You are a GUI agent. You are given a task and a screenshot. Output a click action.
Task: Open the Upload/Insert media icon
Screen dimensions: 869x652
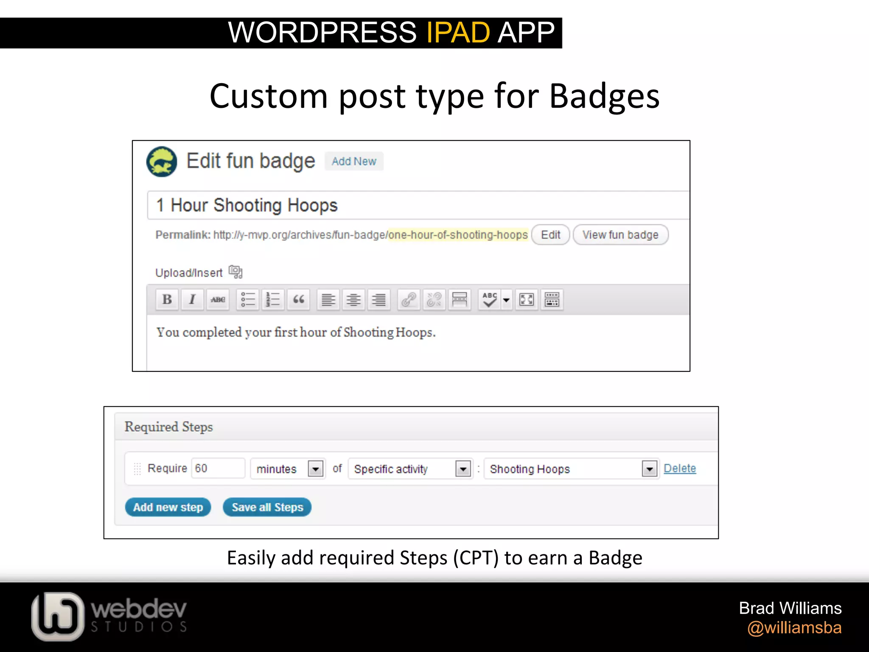(x=235, y=272)
